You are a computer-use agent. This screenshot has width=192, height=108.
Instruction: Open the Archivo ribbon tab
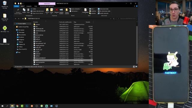pyautogui.click(x=16, y=6)
